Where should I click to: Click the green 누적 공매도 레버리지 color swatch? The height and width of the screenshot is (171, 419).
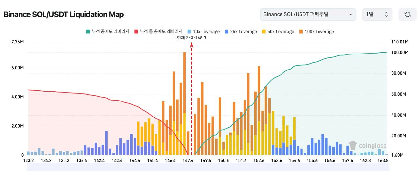coord(88,32)
